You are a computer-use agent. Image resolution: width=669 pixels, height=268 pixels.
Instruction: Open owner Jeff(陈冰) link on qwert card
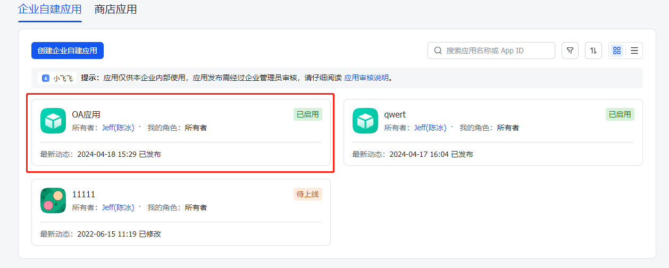tap(430, 128)
